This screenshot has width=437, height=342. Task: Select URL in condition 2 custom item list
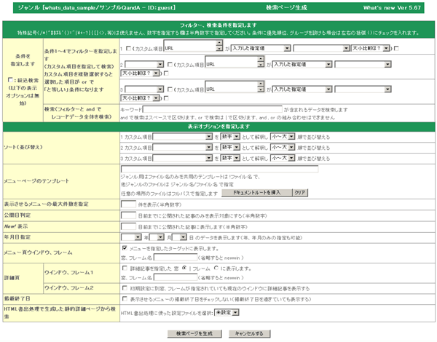pyautogui.click(x=231, y=64)
